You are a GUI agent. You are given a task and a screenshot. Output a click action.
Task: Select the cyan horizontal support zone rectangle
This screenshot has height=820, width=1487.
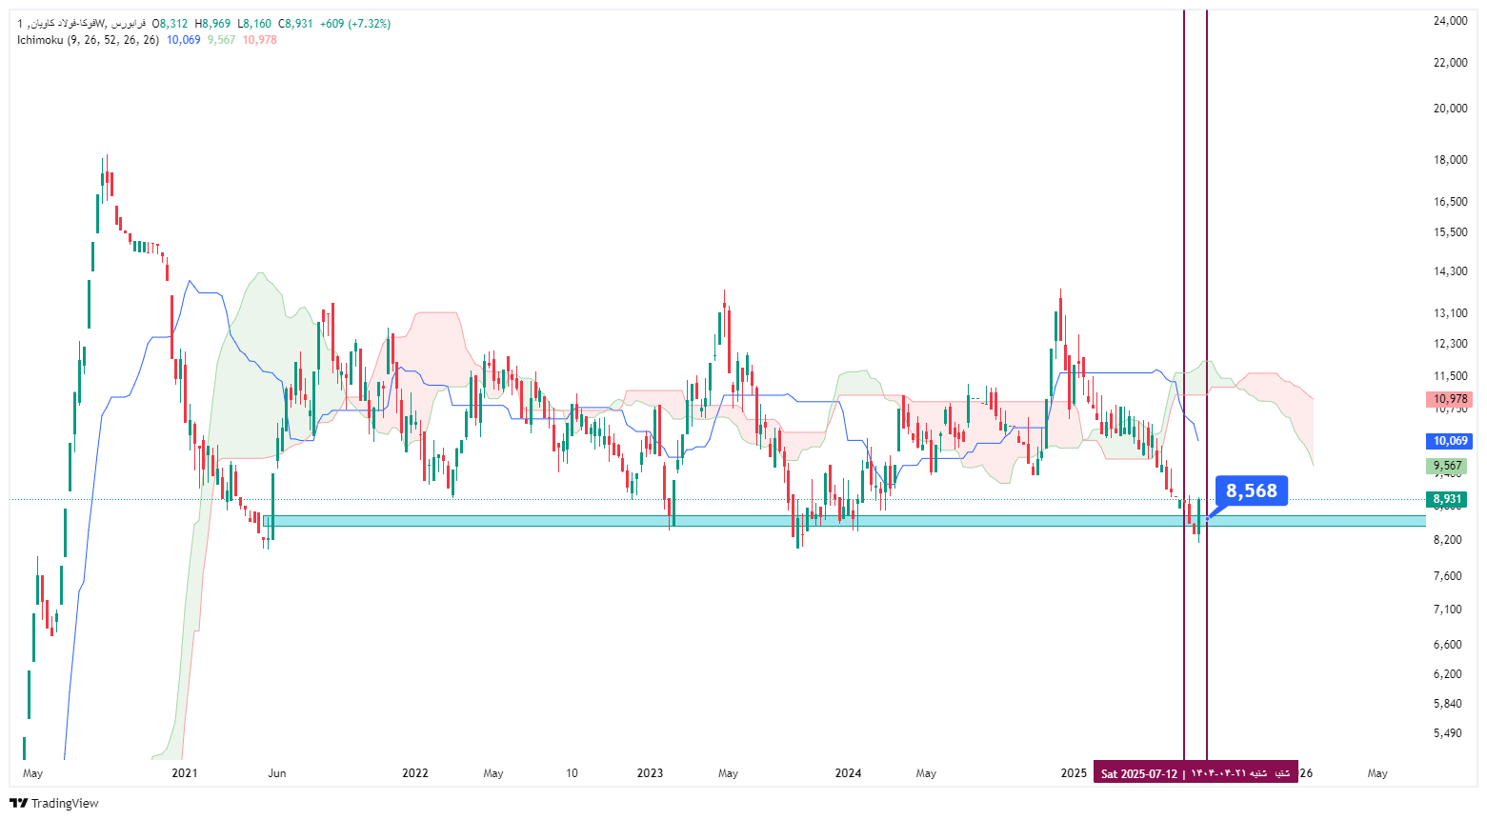pyautogui.click(x=844, y=521)
